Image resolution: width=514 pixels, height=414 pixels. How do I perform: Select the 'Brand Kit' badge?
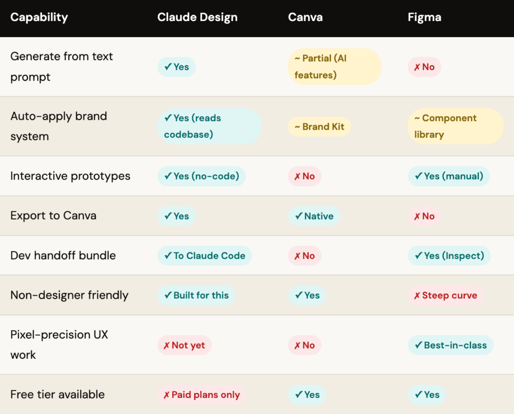tap(319, 127)
